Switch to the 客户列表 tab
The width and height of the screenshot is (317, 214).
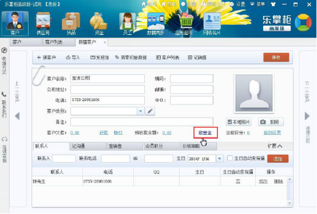tap(58, 42)
